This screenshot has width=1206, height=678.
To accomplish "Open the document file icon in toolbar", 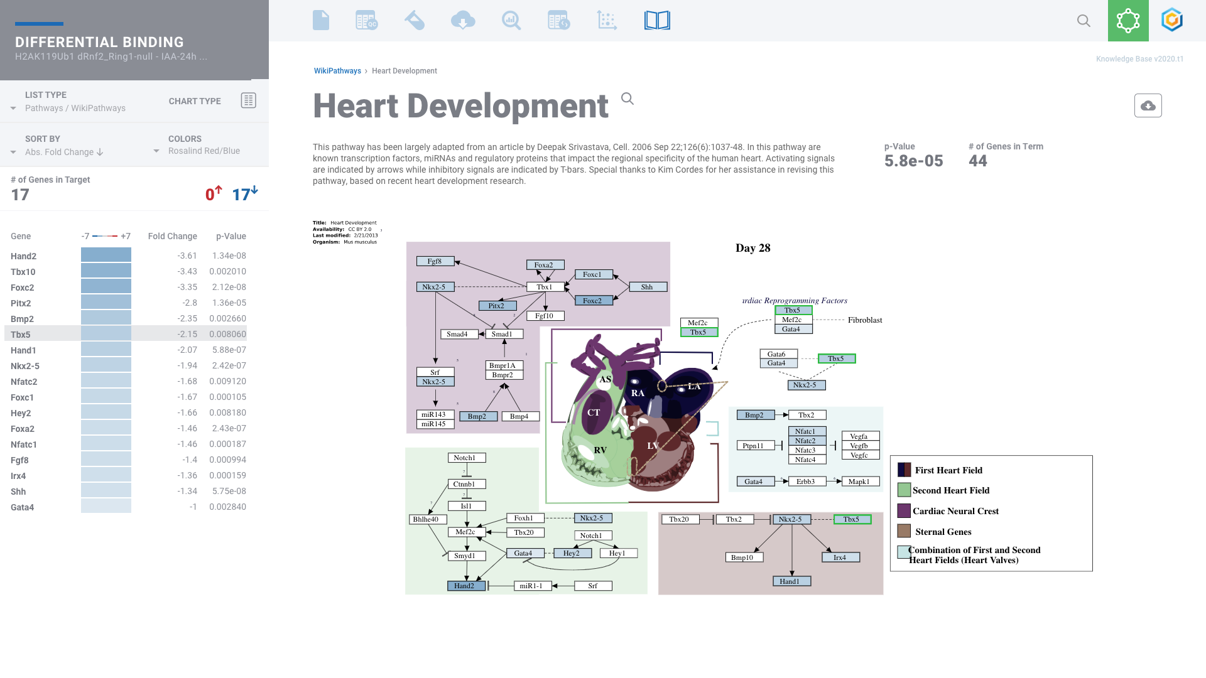I will [320, 20].
